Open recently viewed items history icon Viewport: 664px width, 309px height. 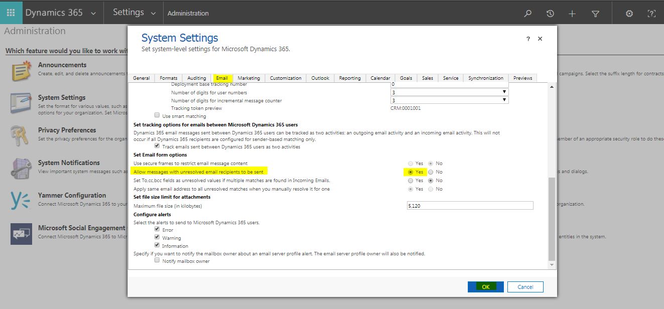[x=550, y=14]
